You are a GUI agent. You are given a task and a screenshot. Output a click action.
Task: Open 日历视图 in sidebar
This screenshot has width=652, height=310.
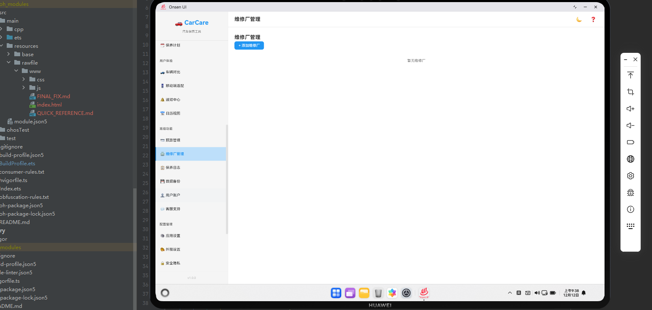click(x=192, y=113)
